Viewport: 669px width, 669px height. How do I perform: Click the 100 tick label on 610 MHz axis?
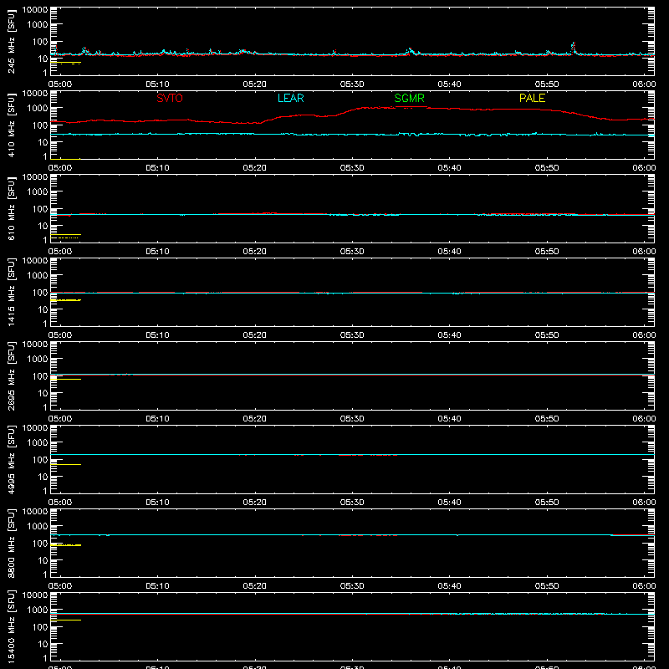coord(40,209)
